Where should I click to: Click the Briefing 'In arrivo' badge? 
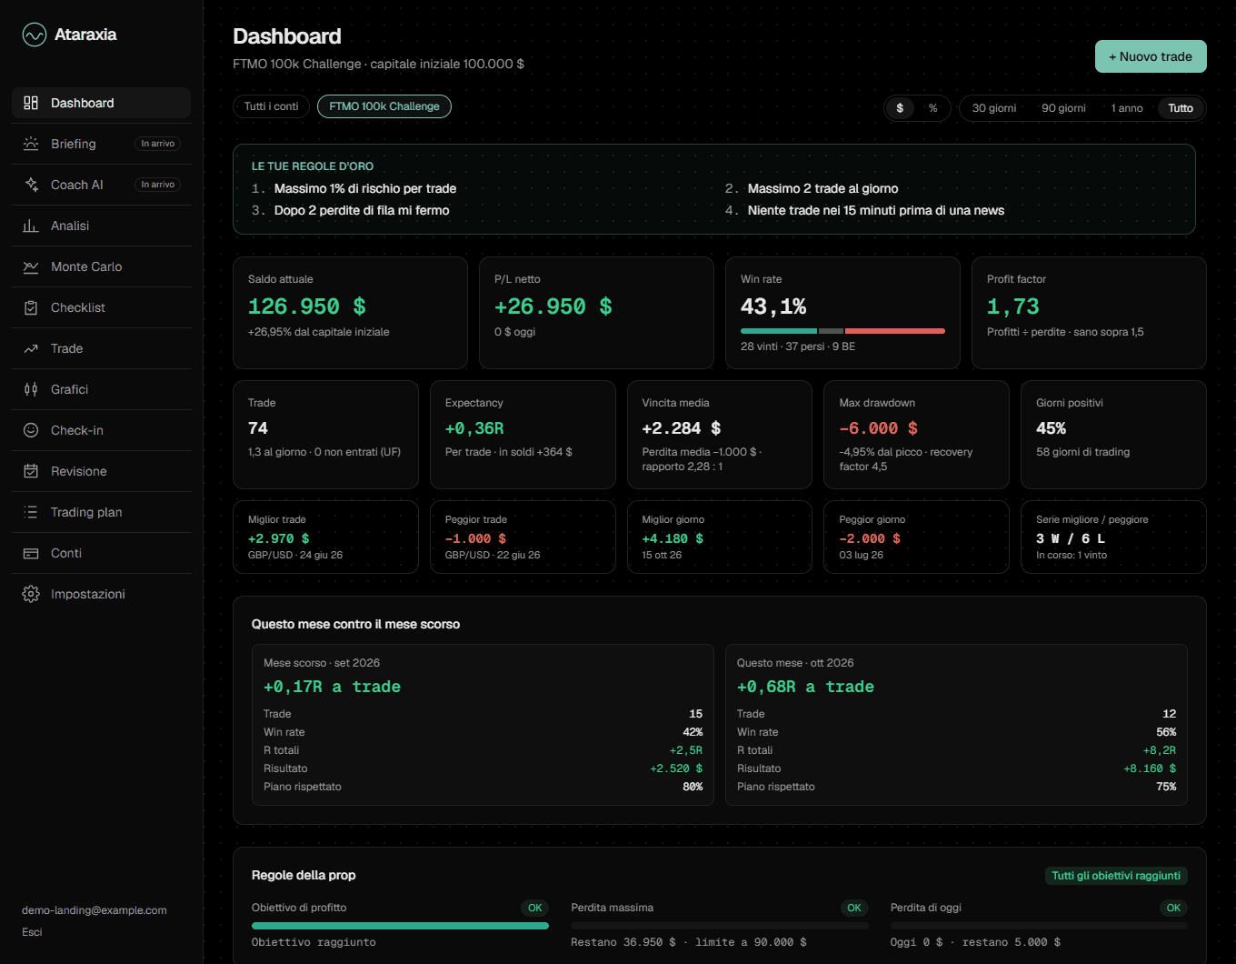(158, 144)
